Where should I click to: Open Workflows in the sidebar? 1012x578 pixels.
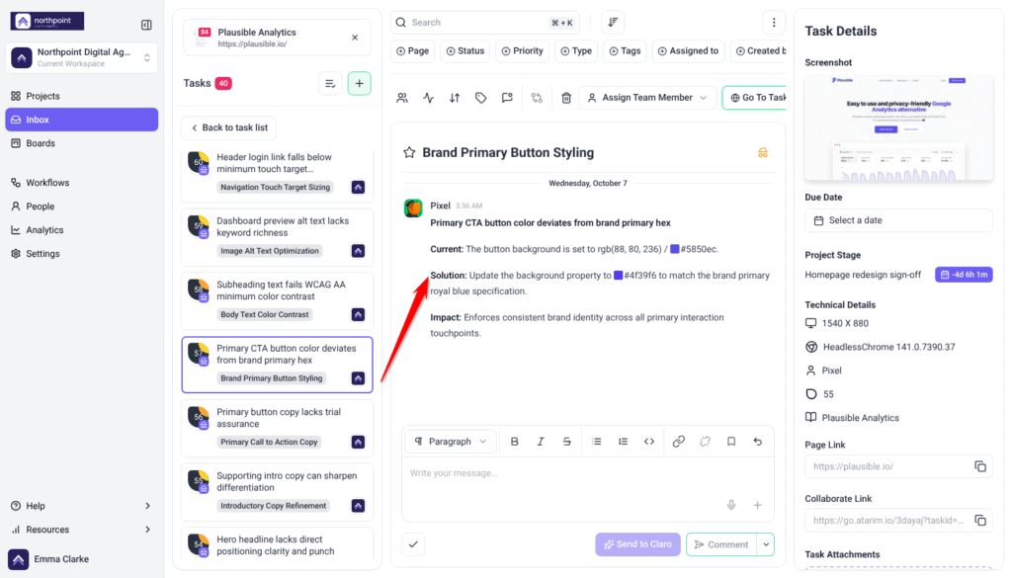click(x=82, y=183)
